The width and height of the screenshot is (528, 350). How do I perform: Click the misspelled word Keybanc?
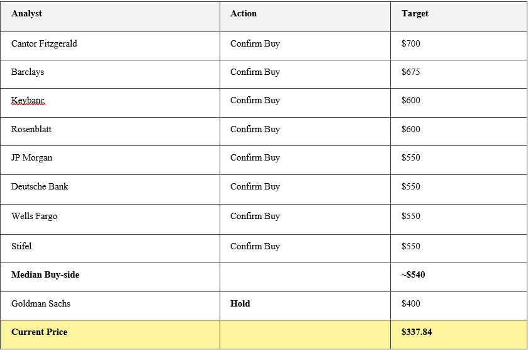[28, 100]
